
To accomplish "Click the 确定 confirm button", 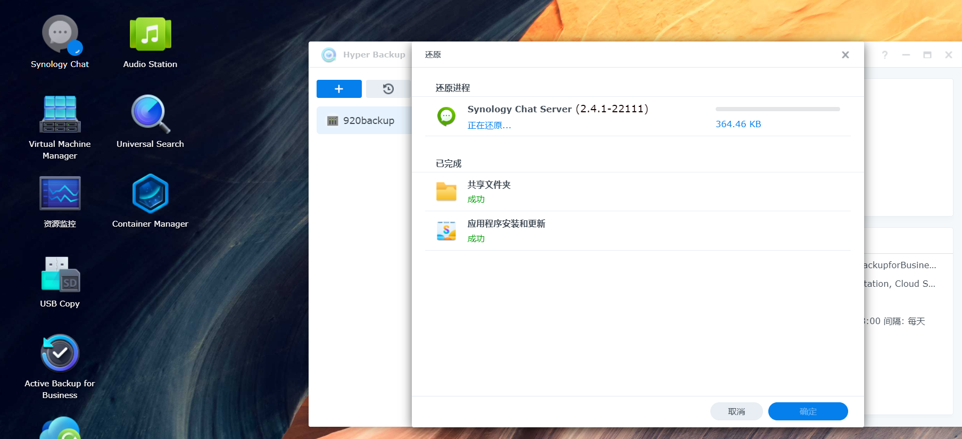I will [808, 411].
